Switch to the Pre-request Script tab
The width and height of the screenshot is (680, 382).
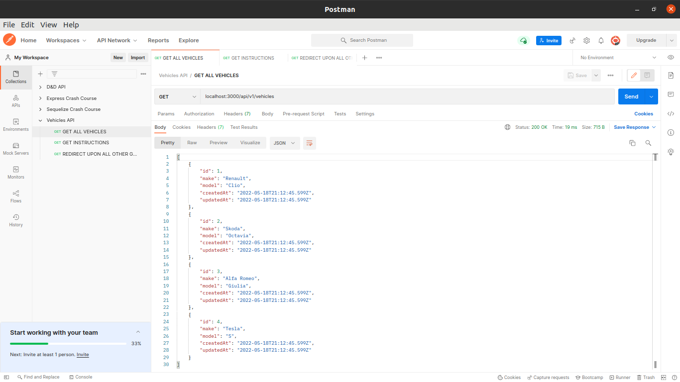click(x=303, y=113)
